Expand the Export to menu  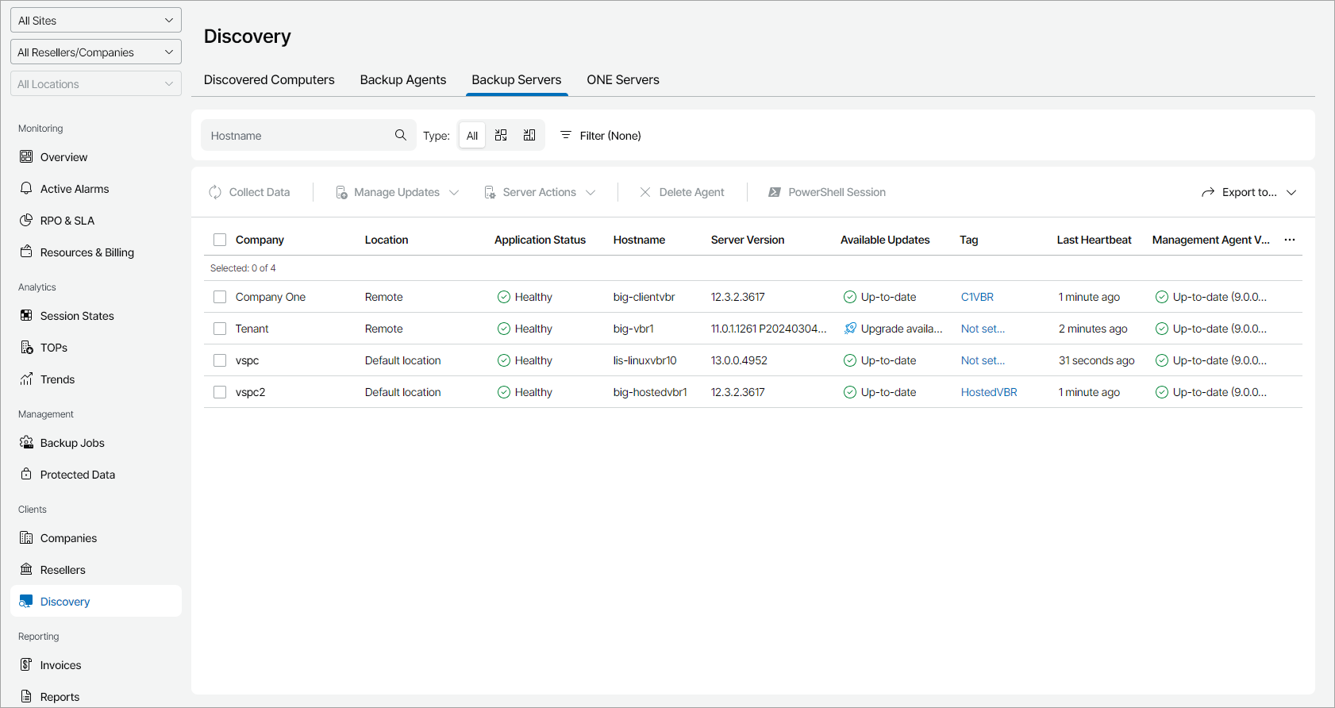tap(1248, 192)
